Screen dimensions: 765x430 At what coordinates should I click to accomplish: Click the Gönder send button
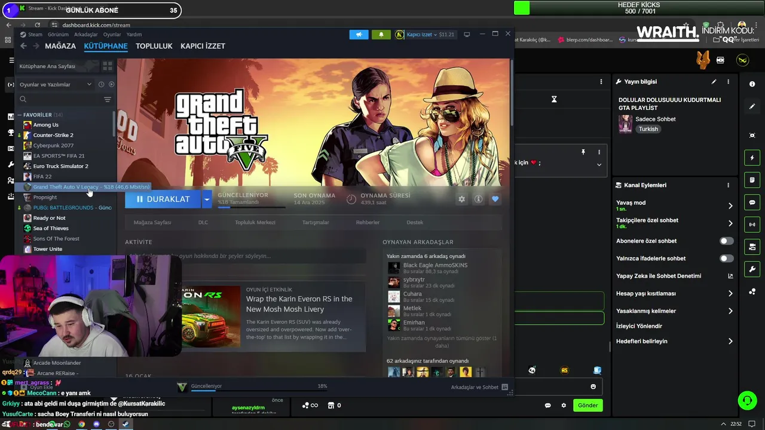[587, 406]
